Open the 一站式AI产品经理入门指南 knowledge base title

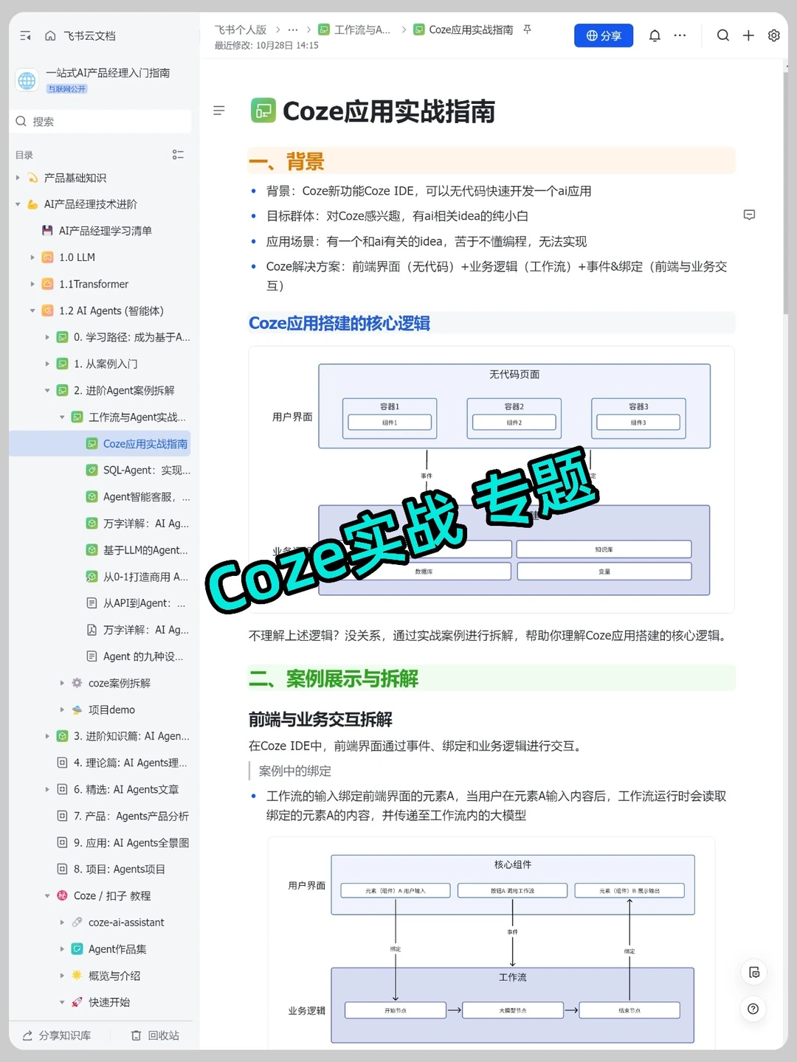click(108, 72)
